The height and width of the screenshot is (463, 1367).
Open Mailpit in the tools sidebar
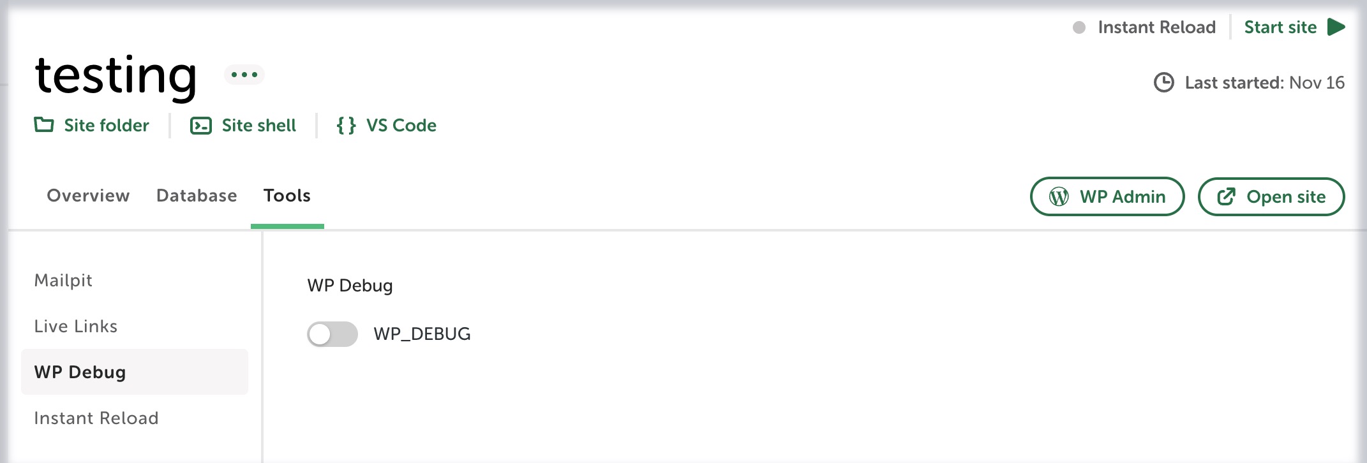[x=63, y=281]
